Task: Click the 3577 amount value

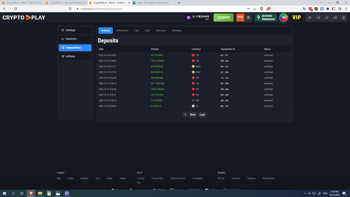Action: coord(157,84)
